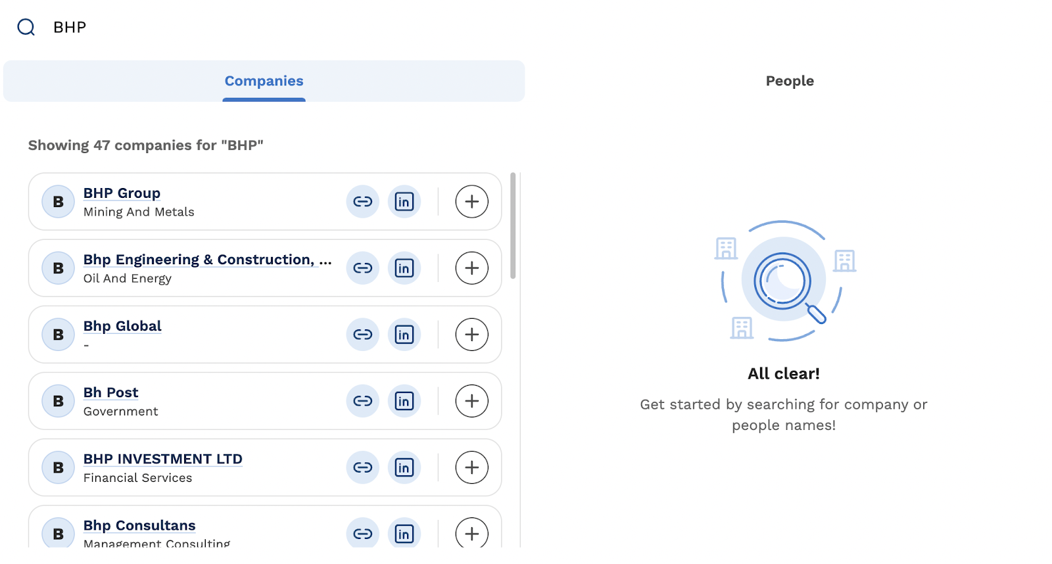This screenshot has height=564, width=1052.
Task: Open Bh Post LinkedIn icon
Action: 404,401
